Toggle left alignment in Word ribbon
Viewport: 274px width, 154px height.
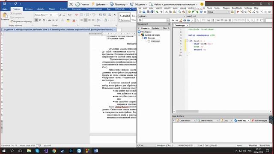tap(82, 20)
